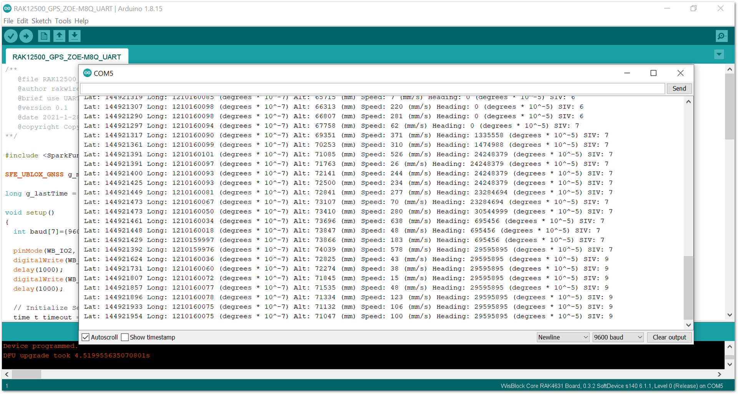Enable the Show timestamp checkbox

[x=125, y=337]
